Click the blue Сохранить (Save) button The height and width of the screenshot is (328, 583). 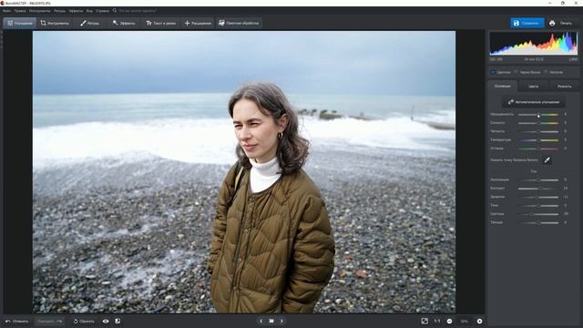click(x=527, y=23)
